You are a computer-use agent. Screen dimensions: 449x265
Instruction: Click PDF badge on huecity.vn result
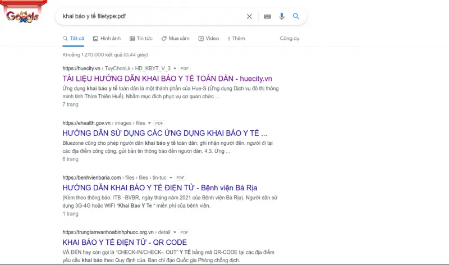(185, 68)
